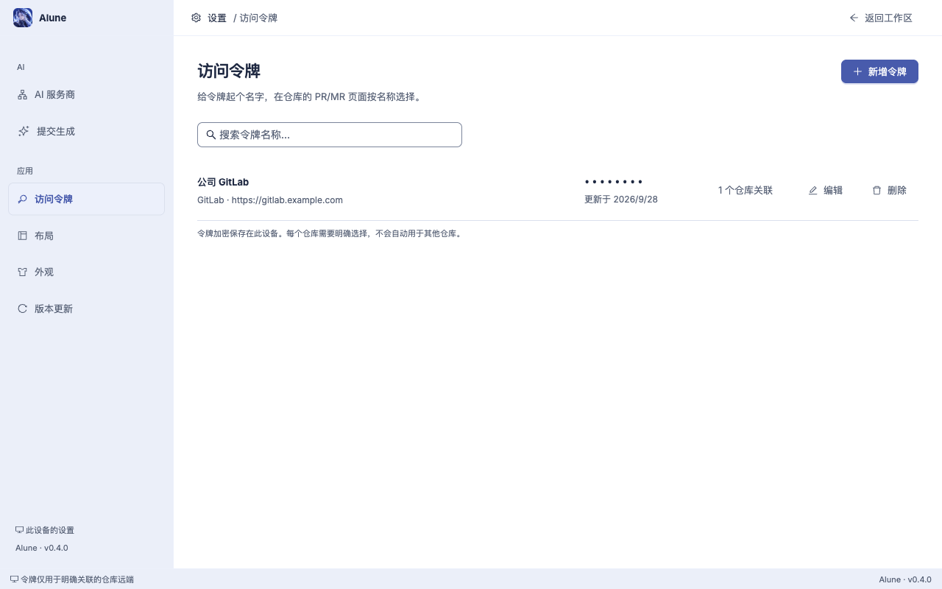Click the settings gear icon in breadcrumb
Screen dimensions: 942x589
(196, 18)
